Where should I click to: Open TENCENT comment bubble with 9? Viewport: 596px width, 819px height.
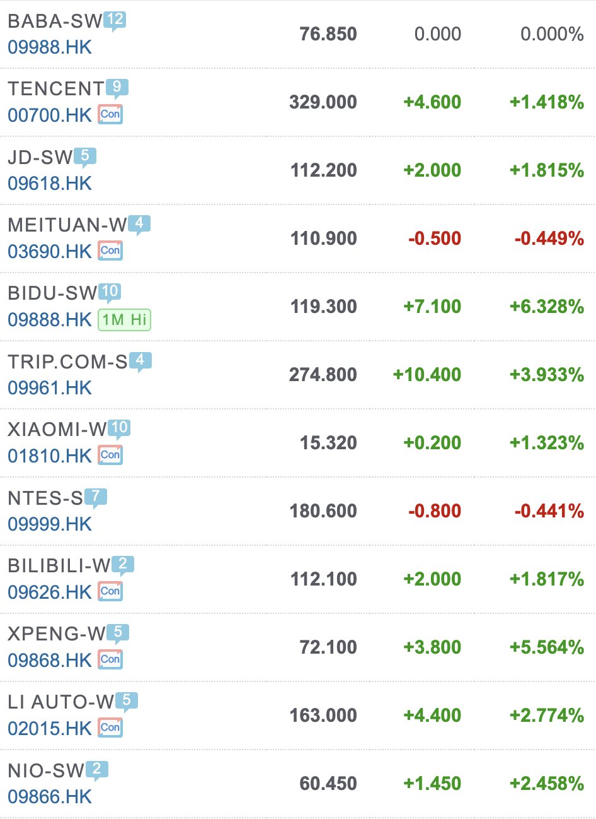pyautogui.click(x=117, y=87)
